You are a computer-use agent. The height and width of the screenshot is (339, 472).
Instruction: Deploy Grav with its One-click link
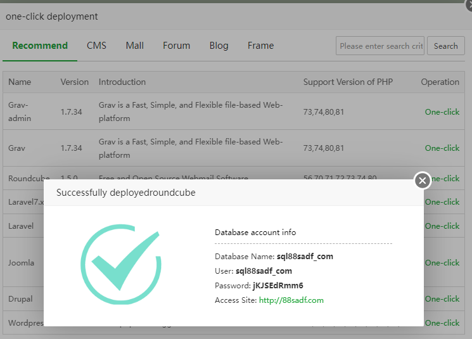point(442,148)
